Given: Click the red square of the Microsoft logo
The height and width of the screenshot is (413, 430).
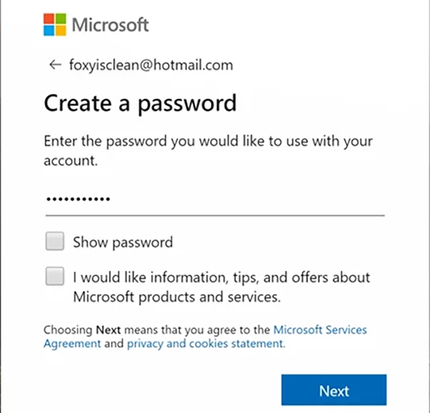Looking at the screenshot, I should (x=49, y=19).
